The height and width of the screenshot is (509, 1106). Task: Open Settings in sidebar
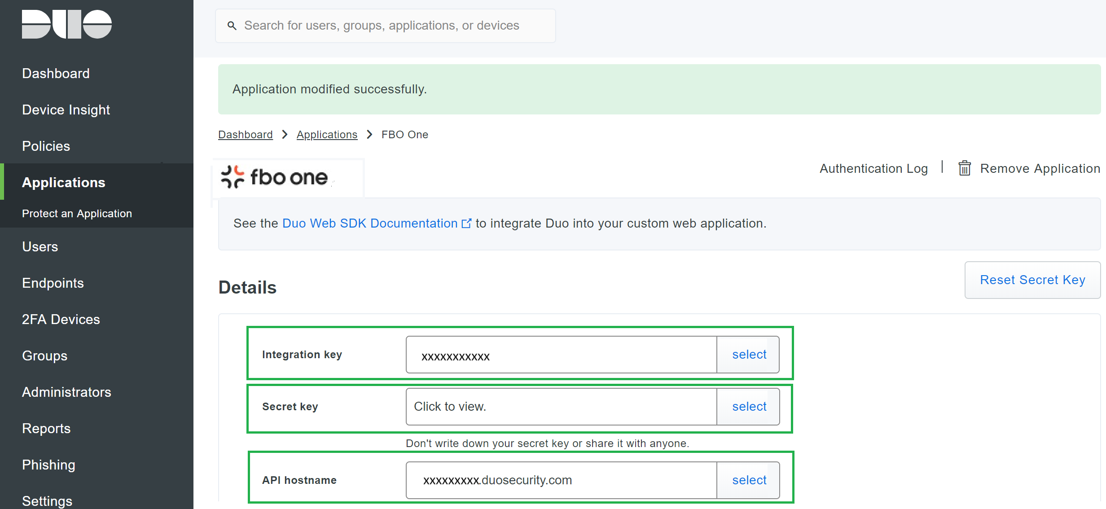(47, 501)
